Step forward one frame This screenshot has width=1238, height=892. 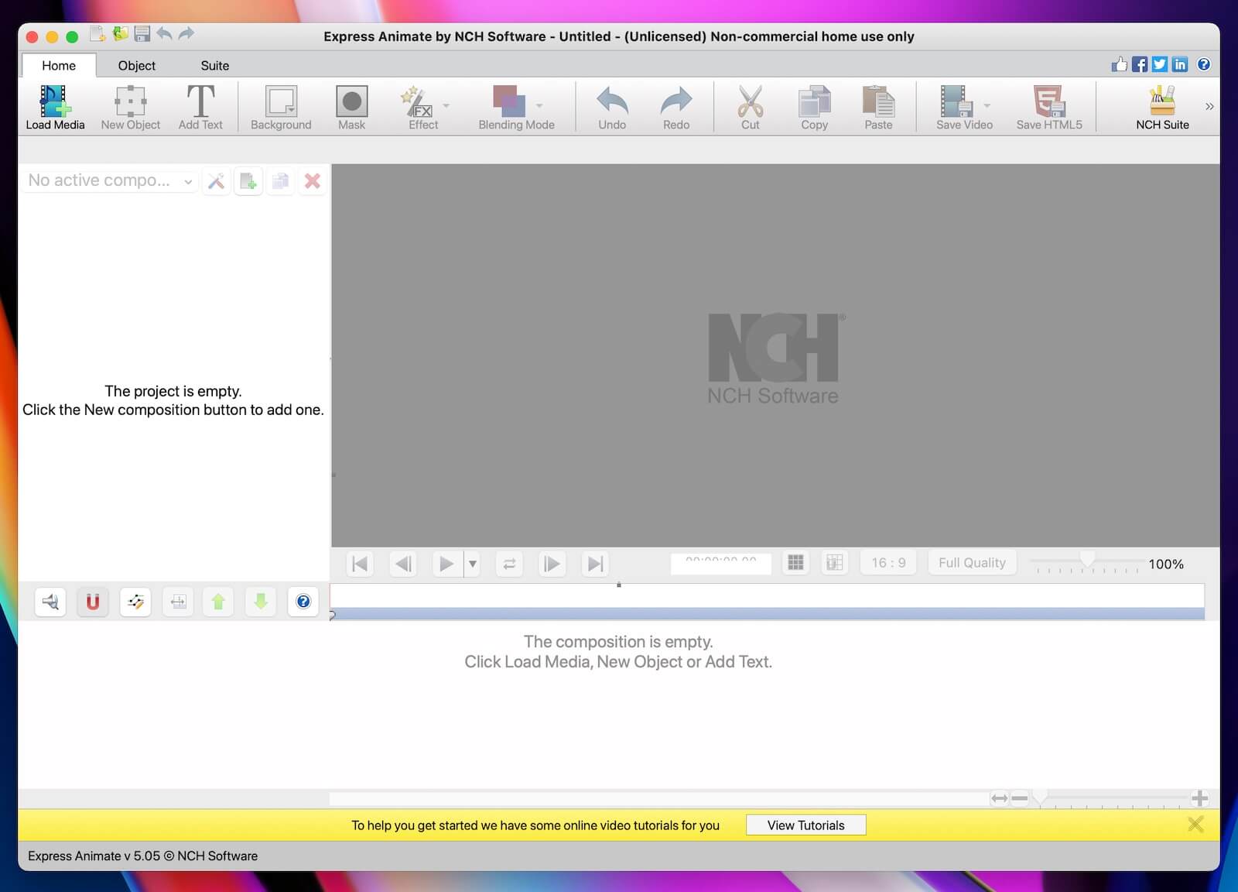pos(552,564)
